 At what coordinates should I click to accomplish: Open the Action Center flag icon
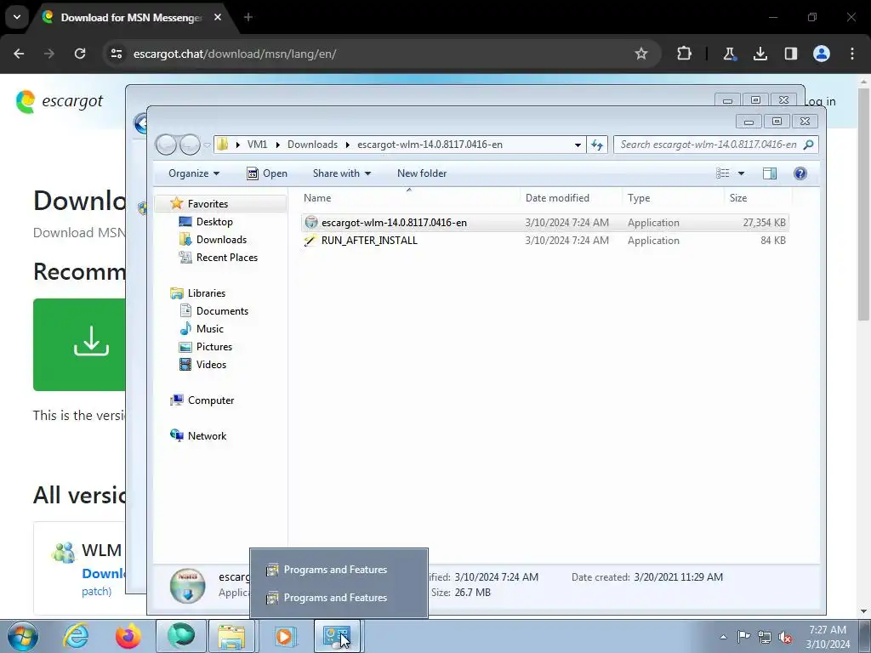tap(743, 636)
